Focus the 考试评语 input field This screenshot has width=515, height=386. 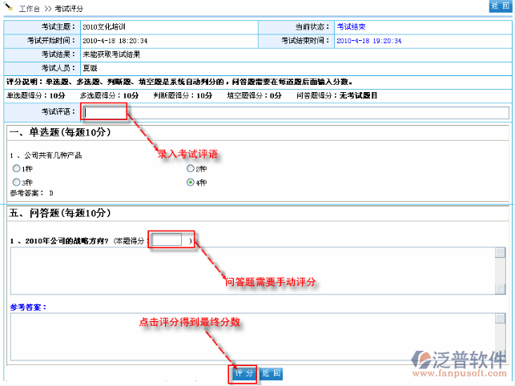pos(296,113)
